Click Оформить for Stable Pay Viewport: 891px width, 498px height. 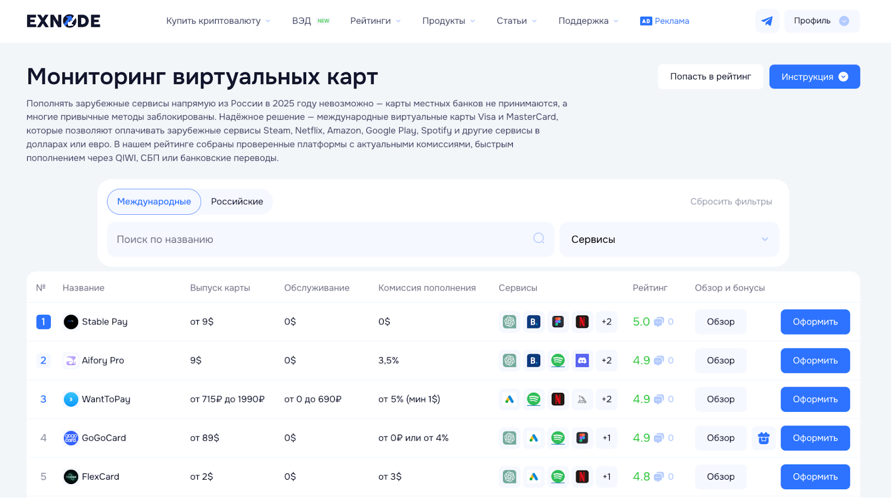[x=815, y=322]
